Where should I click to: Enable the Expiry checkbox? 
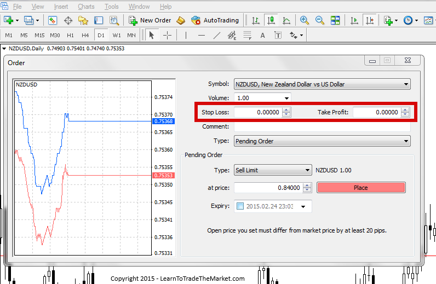[240, 206]
